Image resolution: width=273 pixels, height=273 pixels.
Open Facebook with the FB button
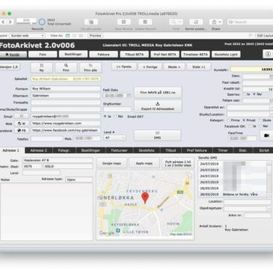point(22,130)
